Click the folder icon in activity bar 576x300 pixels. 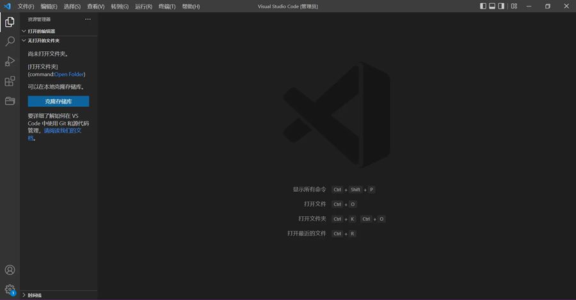pos(10,101)
